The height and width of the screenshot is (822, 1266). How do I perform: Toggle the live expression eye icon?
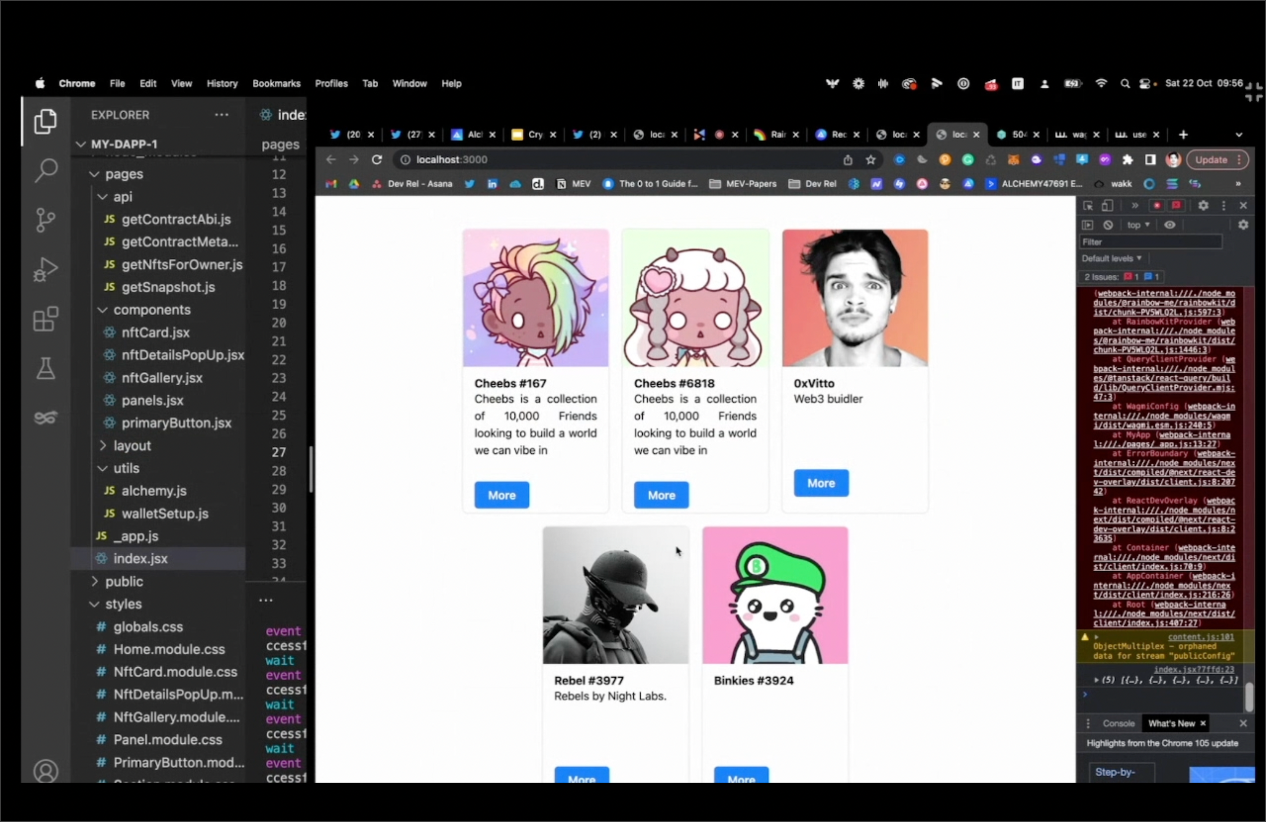click(1169, 225)
